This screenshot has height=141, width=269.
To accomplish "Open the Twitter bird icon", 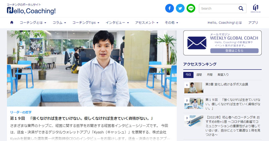I will 180,8.
